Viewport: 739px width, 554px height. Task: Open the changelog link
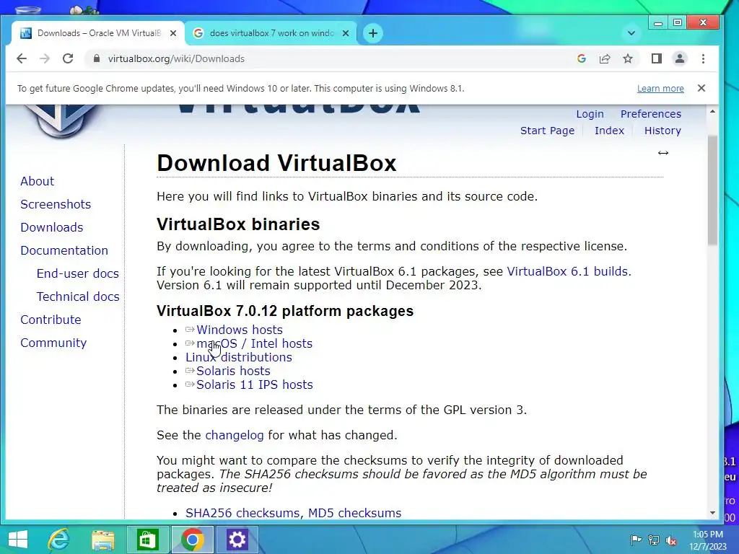(235, 435)
